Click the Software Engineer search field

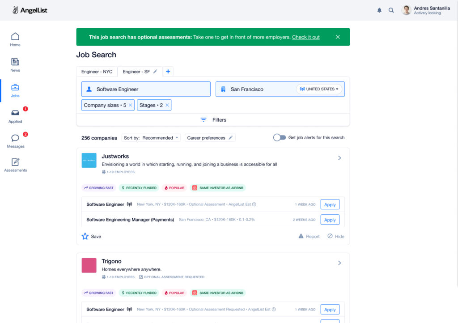[x=146, y=89]
